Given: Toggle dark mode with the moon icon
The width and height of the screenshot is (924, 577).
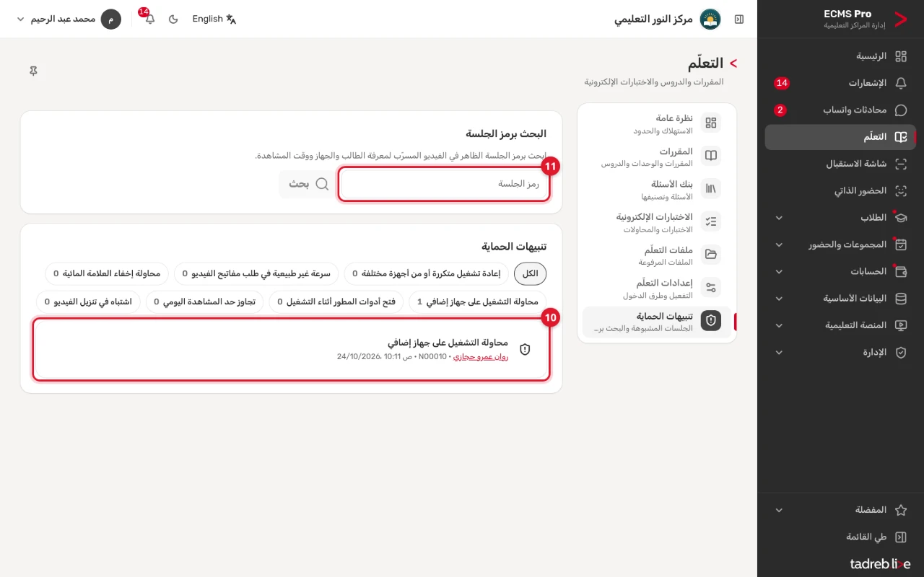Looking at the screenshot, I should [173, 19].
